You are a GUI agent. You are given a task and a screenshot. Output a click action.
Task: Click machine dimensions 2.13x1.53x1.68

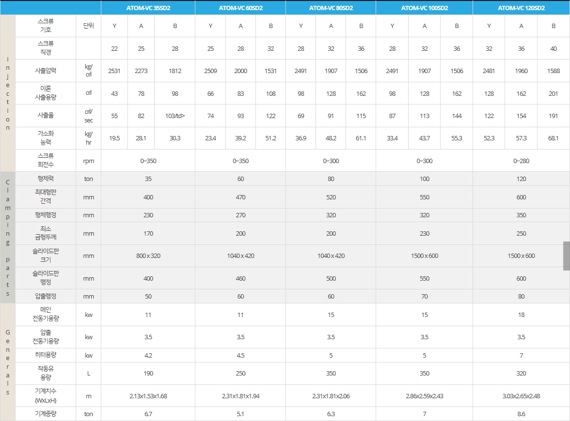point(148,396)
